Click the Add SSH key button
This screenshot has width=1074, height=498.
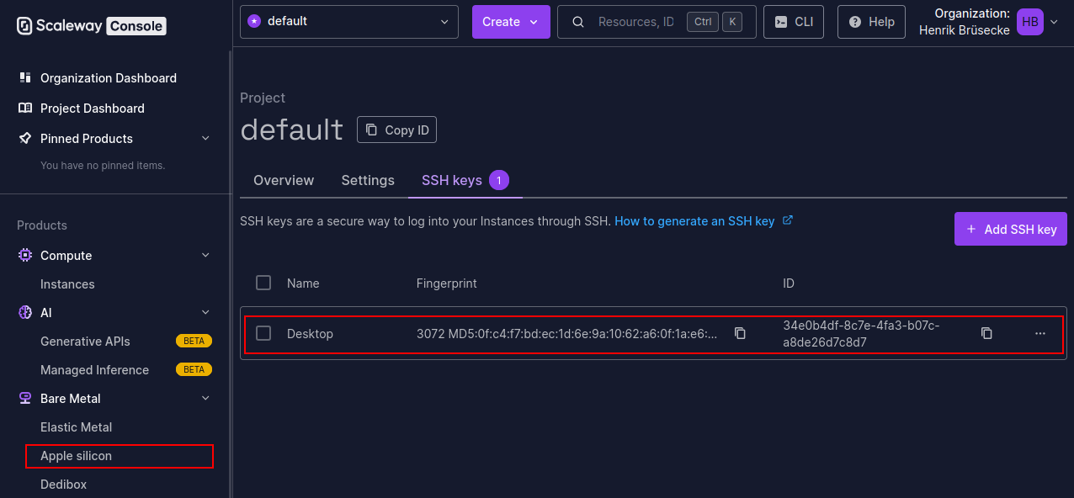(x=1011, y=229)
